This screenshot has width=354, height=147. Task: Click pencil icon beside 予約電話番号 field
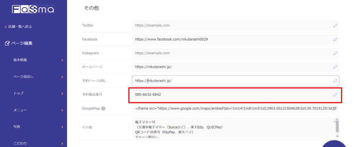(335, 95)
